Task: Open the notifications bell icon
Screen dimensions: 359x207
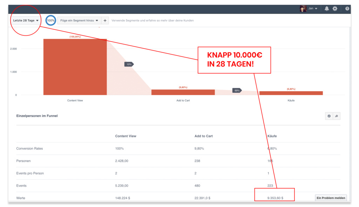Action: pyautogui.click(x=327, y=9)
